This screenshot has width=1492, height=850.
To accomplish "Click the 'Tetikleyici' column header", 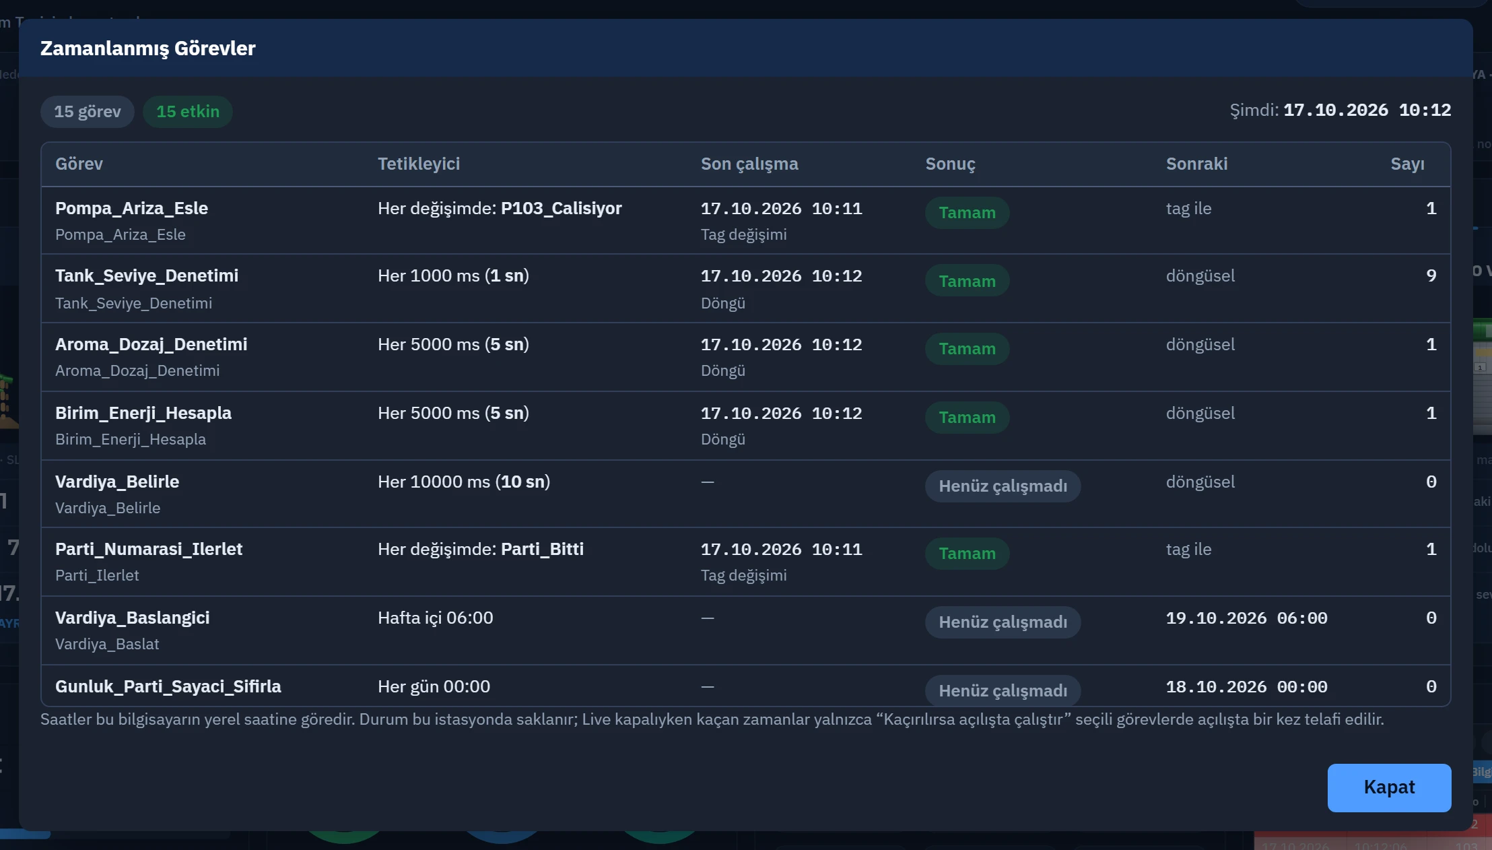I will click(x=419, y=164).
